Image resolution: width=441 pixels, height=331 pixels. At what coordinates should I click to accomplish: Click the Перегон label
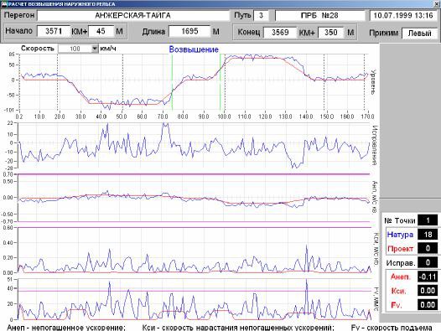[x=19, y=15]
